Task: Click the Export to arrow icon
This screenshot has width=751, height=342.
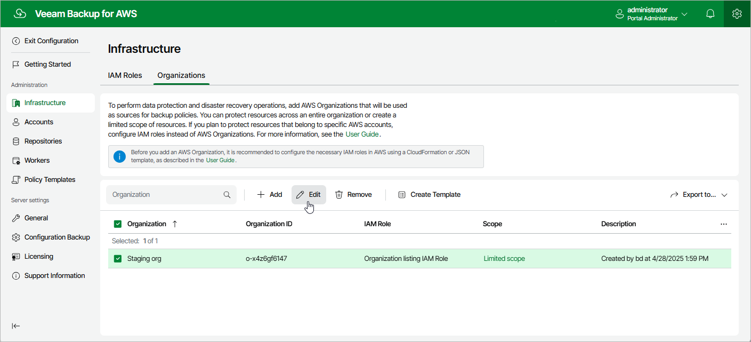Action: pyautogui.click(x=674, y=195)
